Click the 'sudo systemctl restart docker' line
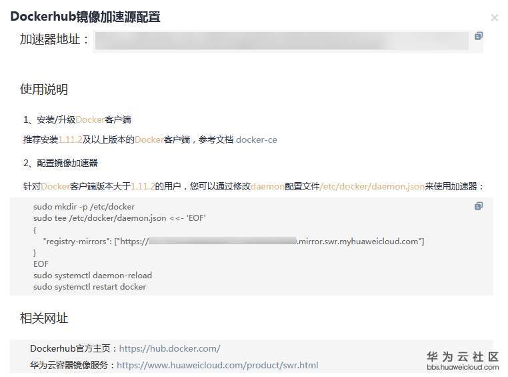This screenshot has width=508, height=377. pyautogui.click(x=89, y=286)
